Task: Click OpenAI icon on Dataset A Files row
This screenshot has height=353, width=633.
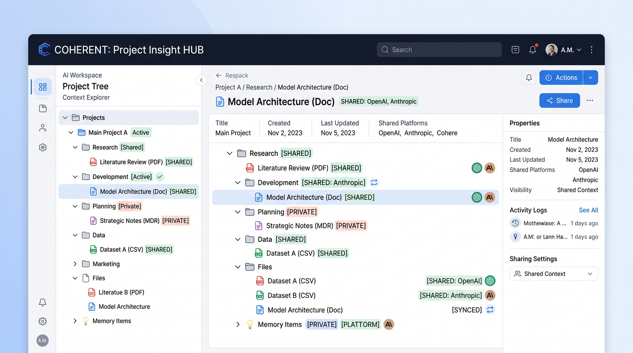Action: (x=490, y=281)
